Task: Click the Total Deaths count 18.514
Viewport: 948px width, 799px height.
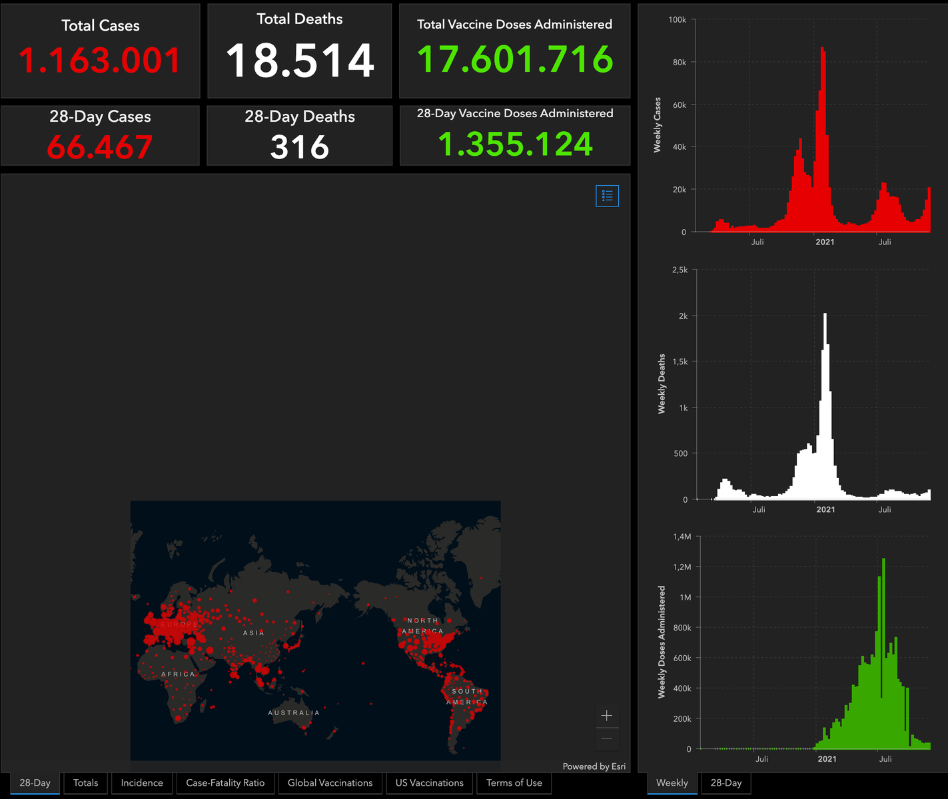Action: click(x=300, y=61)
